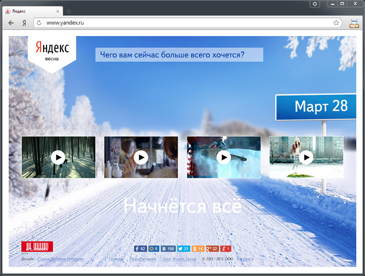Image resolution: width=365 pixels, height=276 pixels.
Task: Click the Yandex 'Я' home button
Action: pyautogui.click(x=24, y=23)
